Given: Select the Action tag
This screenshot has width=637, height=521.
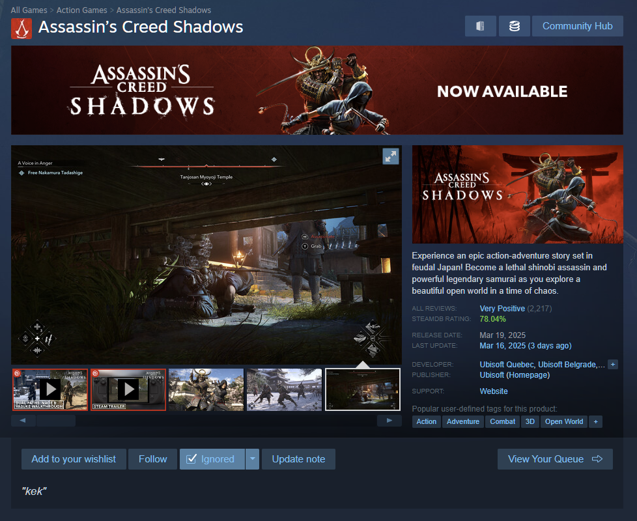Looking at the screenshot, I should point(426,421).
